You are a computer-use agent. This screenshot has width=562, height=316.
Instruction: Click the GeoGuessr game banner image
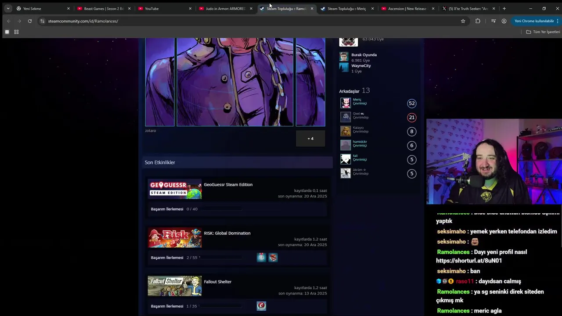(x=175, y=189)
